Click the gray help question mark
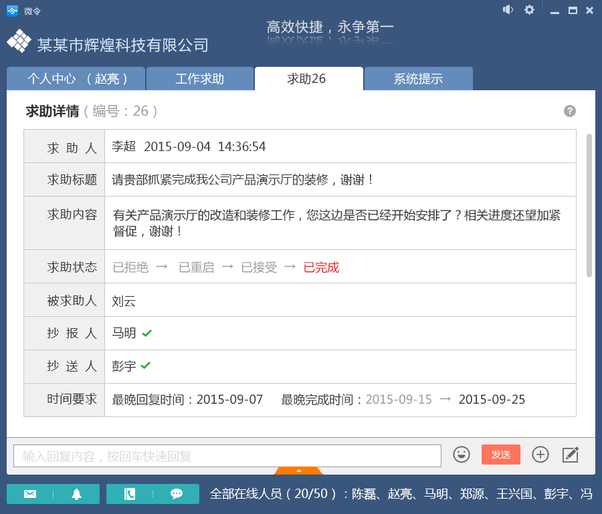 coord(570,111)
